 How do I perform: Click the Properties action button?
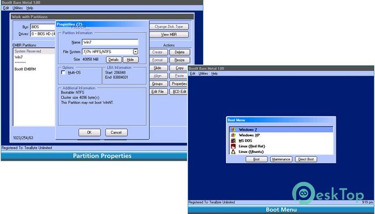pos(179,83)
